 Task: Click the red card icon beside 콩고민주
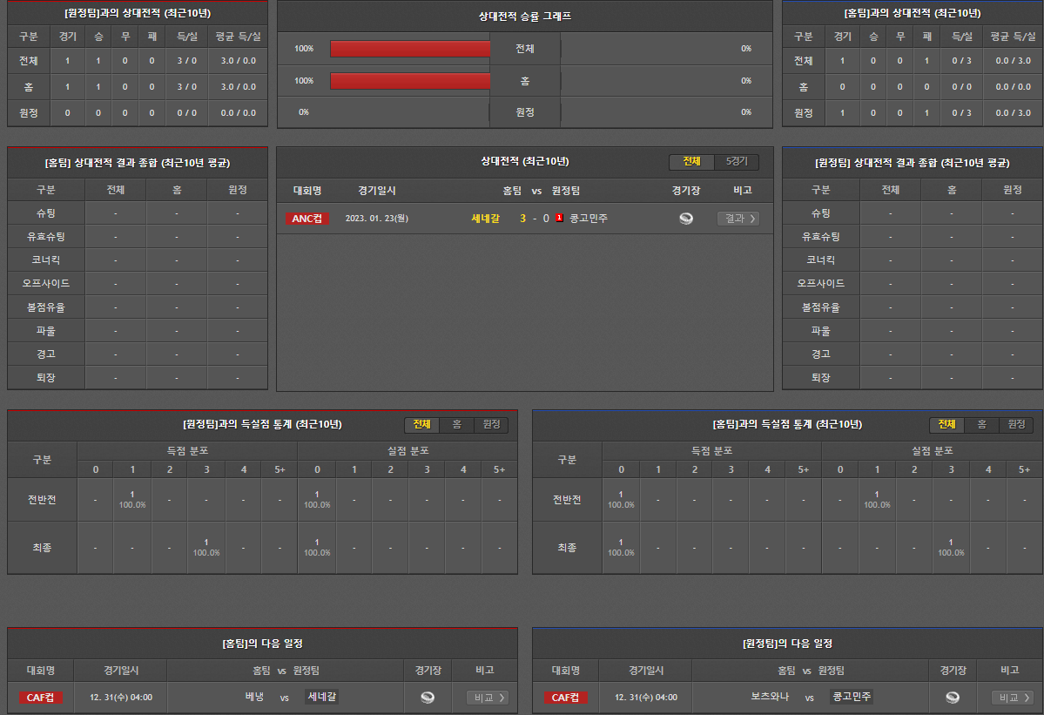[x=559, y=219]
